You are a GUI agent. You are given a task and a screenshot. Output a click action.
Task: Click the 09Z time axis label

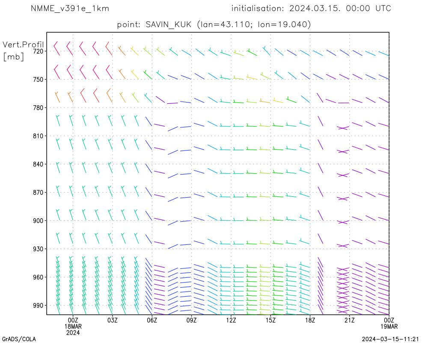point(191,320)
